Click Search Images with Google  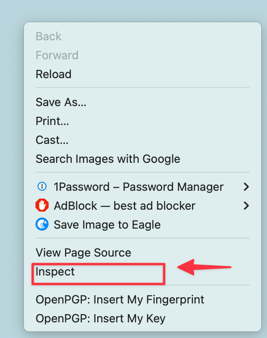coord(108,159)
